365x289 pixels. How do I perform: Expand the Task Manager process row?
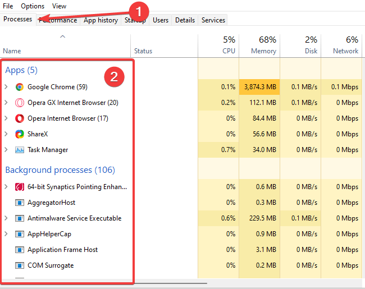pyautogui.click(x=6, y=150)
